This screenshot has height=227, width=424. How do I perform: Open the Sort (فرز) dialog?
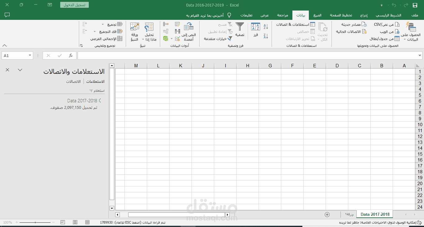tap(255, 30)
